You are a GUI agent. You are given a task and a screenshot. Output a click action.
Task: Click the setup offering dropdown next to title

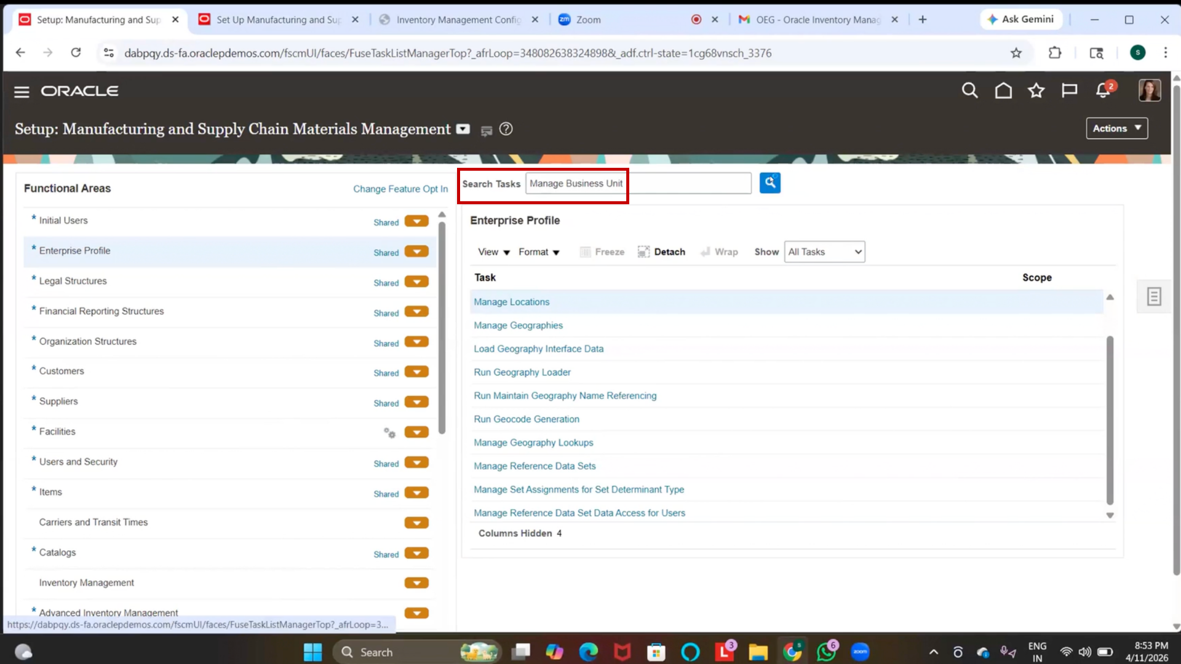tap(463, 129)
